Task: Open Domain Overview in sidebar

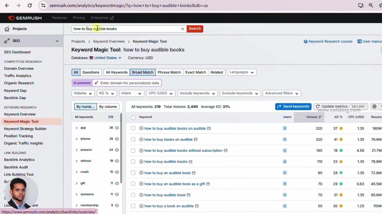Action: click(19, 69)
